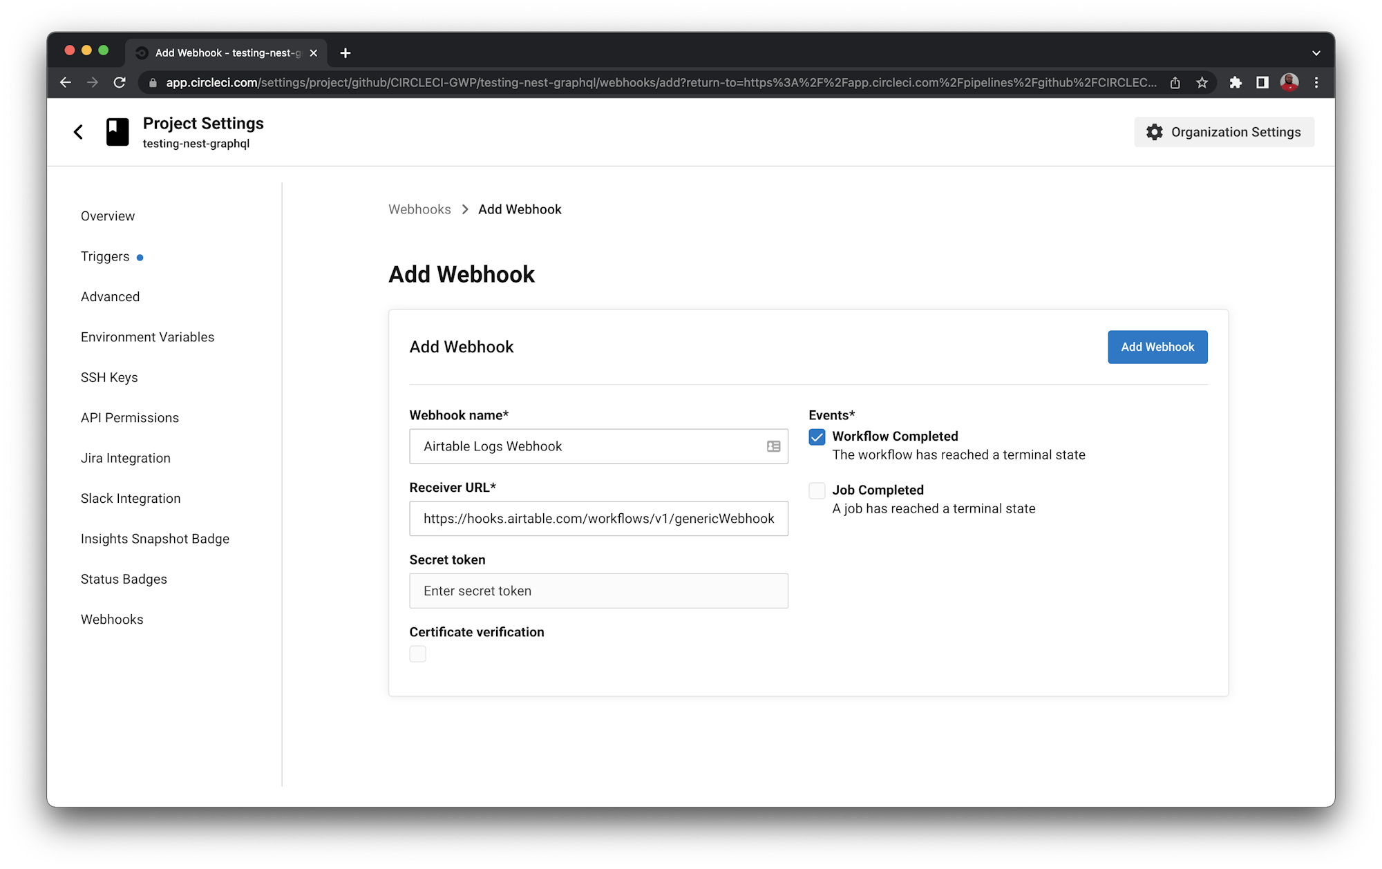The image size is (1382, 869).
Task: Click the share icon in the browser toolbar
Action: tap(1175, 82)
